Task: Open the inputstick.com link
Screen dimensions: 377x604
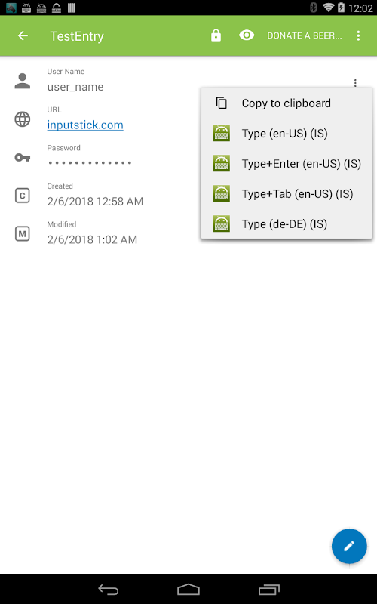Action: [85, 125]
